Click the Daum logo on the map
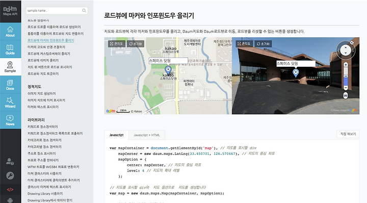This screenshot has width=367, height=203. [x=111, y=111]
